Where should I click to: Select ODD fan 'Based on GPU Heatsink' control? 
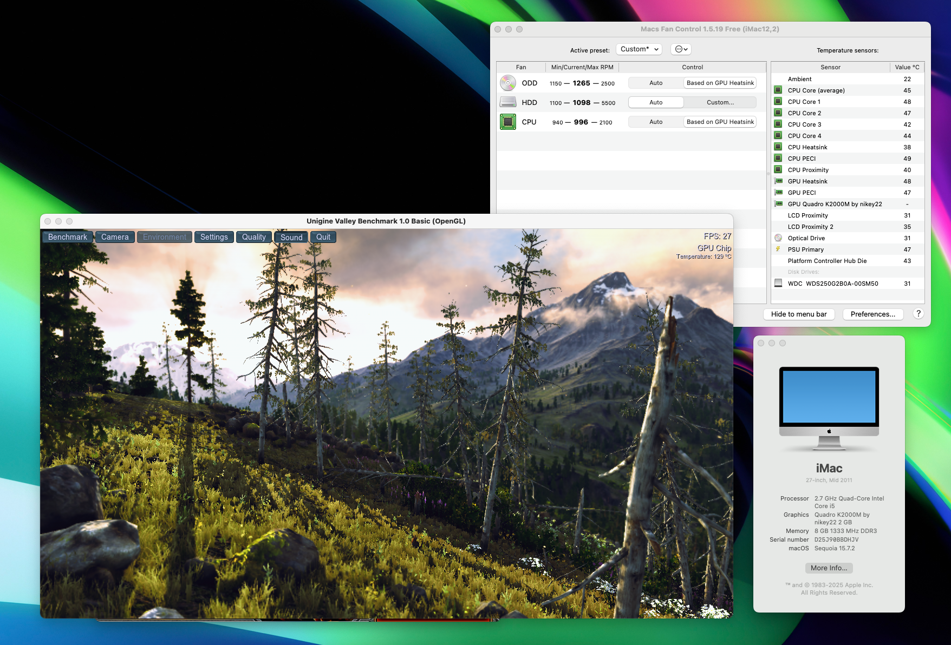[x=720, y=83]
